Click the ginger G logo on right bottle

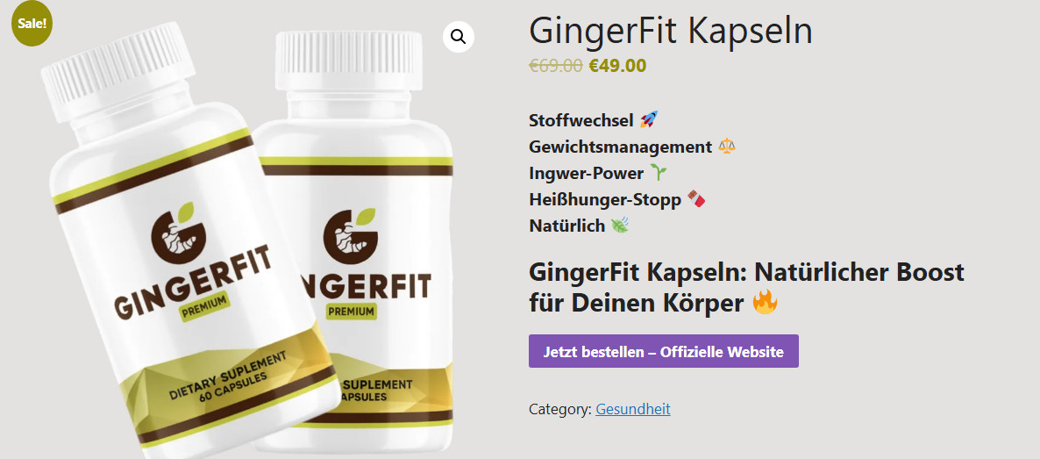(350, 235)
